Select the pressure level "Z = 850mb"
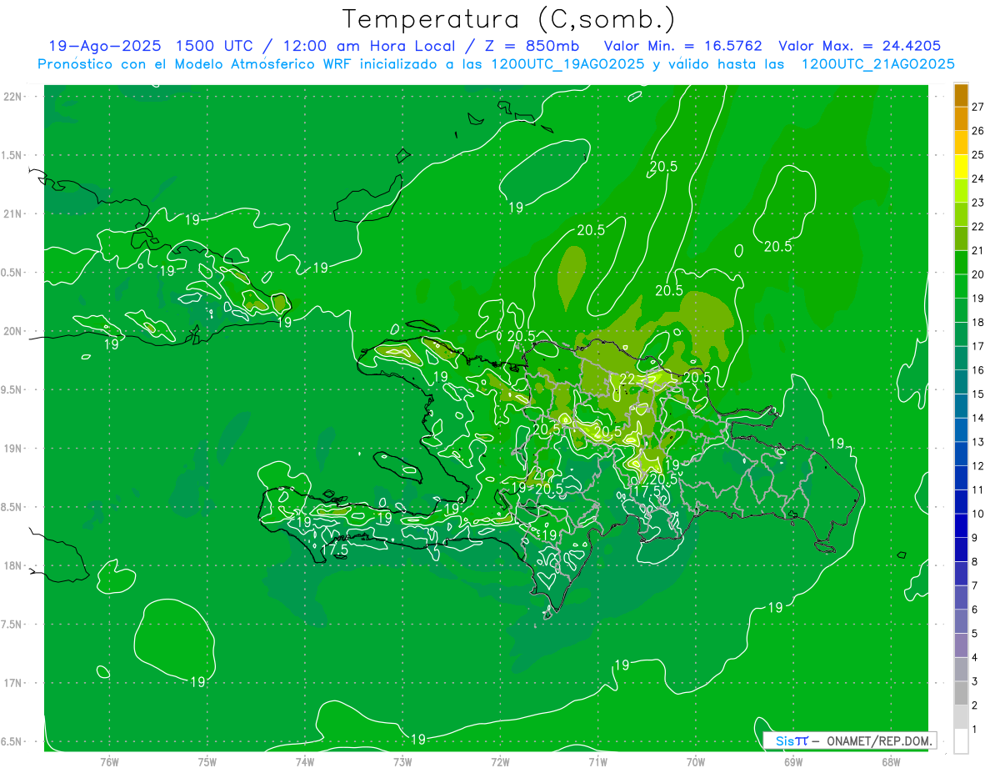 (532, 46)
